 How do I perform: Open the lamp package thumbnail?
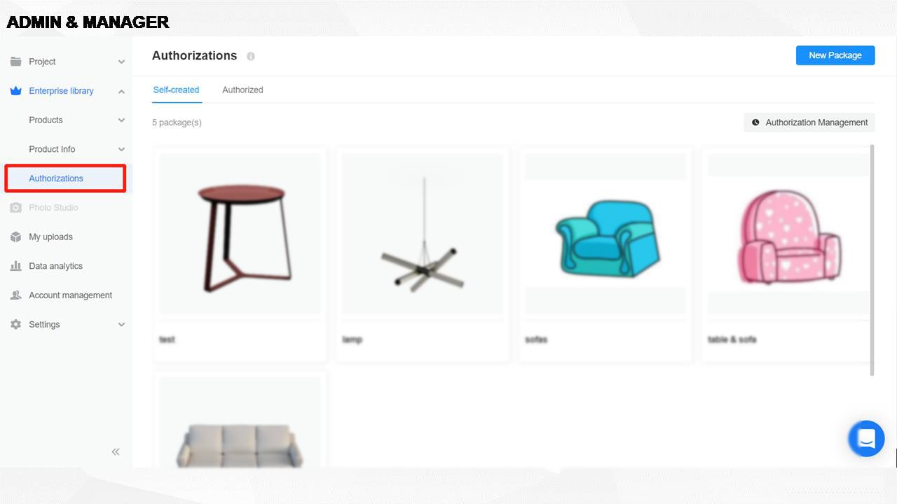tap(423, 234)
